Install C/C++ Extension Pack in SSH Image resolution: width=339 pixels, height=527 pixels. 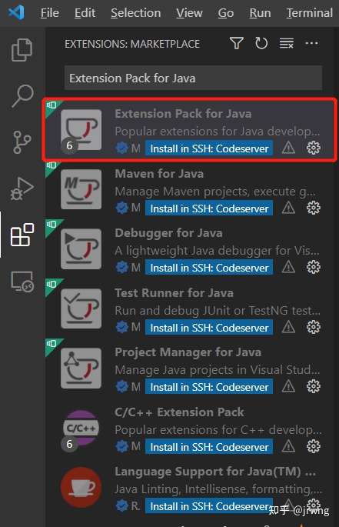click(209, 447)
